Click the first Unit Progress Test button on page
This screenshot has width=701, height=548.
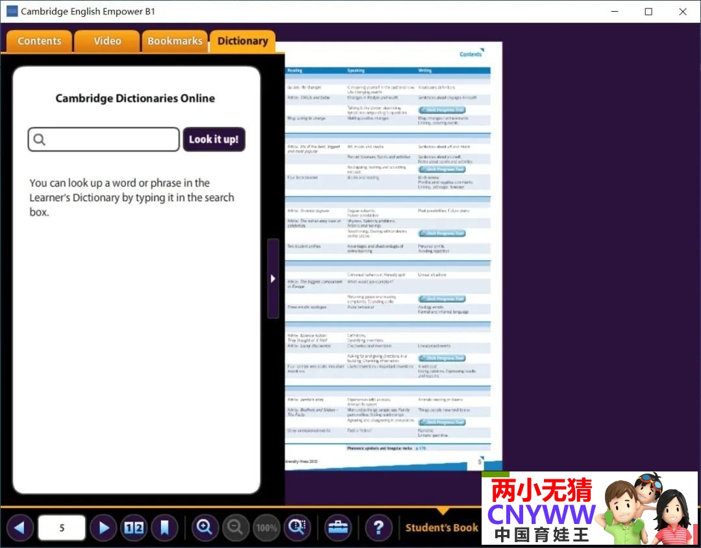442,110
